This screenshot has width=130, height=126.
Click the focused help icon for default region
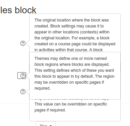[22, 76]
